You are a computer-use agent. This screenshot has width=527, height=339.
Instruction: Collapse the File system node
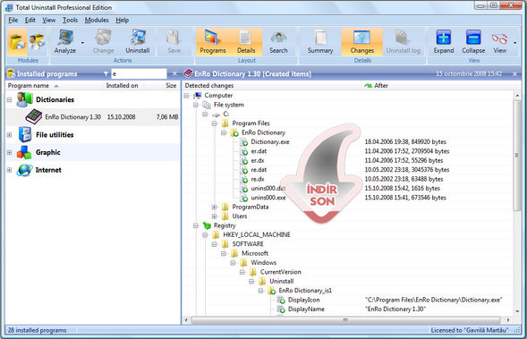click(196, 105)
